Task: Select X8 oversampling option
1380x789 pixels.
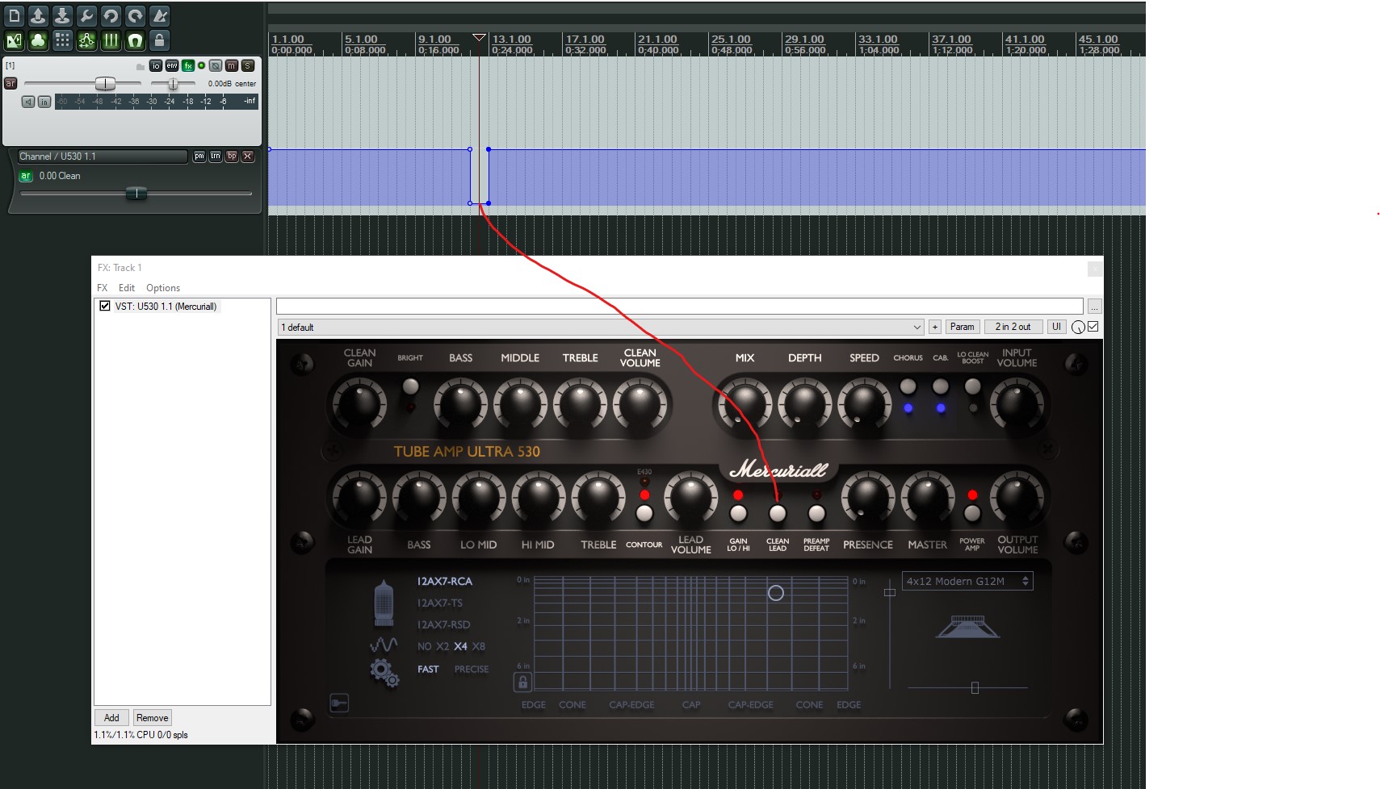Action: 479,646
